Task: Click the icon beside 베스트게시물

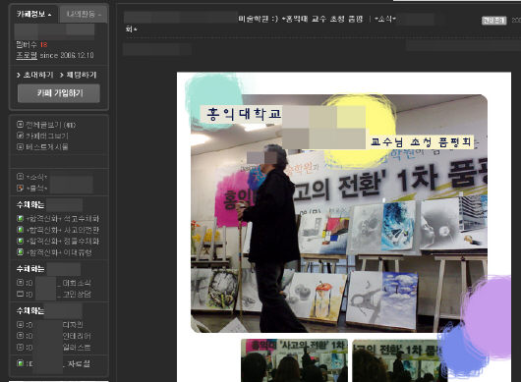Action: click(x=20, y=146)
